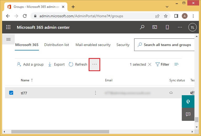Screen dimensions: 201x136
Task: Open Cloud Shell icon in header
Action: [x=155, y=27]
